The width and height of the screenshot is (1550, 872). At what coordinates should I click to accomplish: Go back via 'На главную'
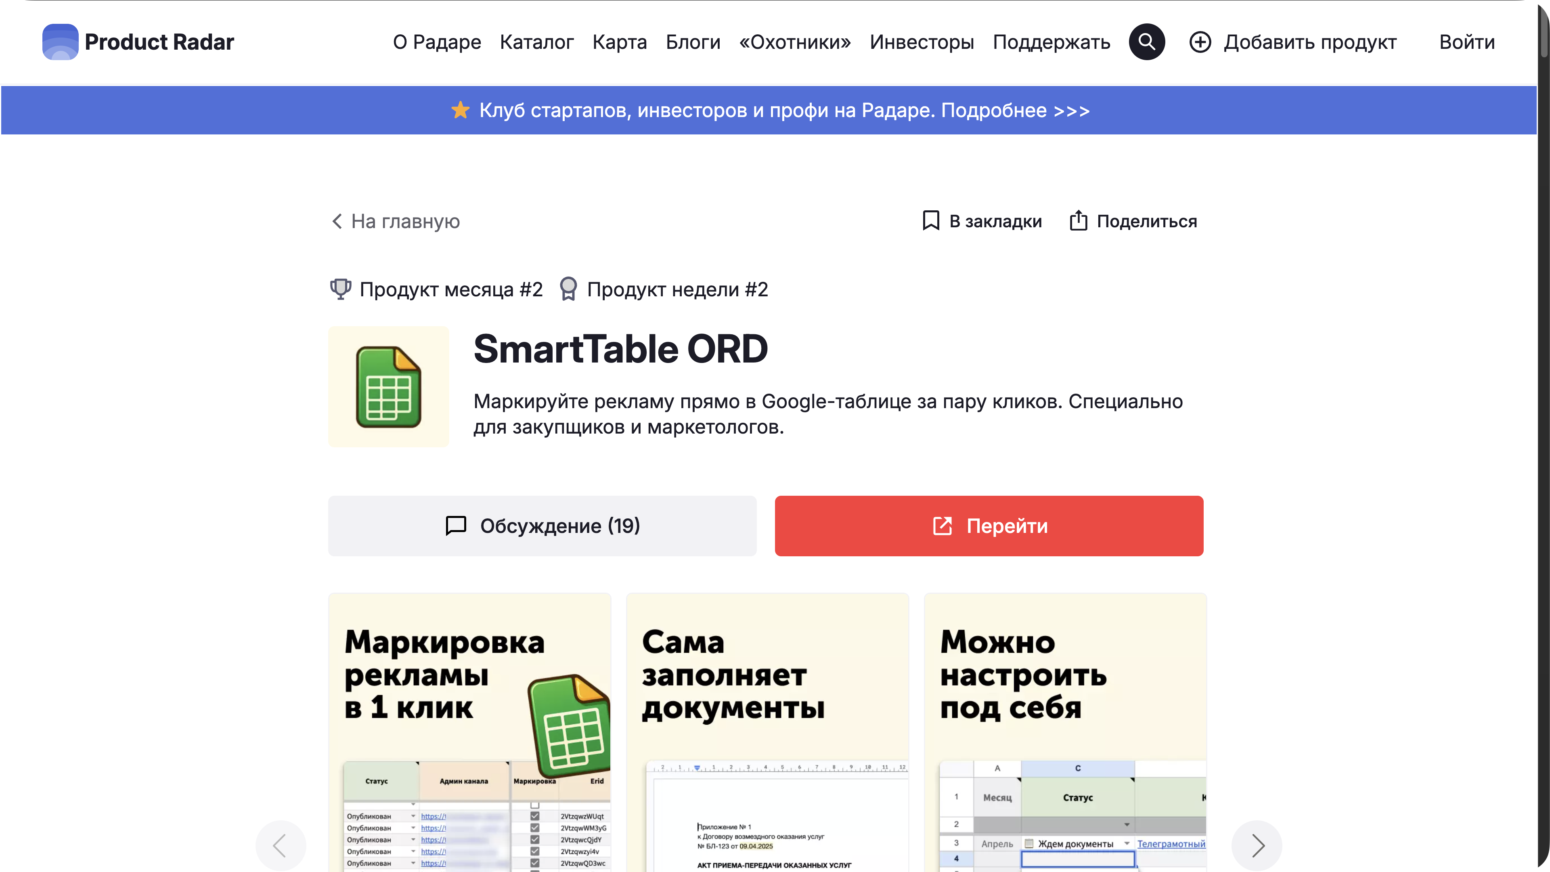click(x=406, y=222)
